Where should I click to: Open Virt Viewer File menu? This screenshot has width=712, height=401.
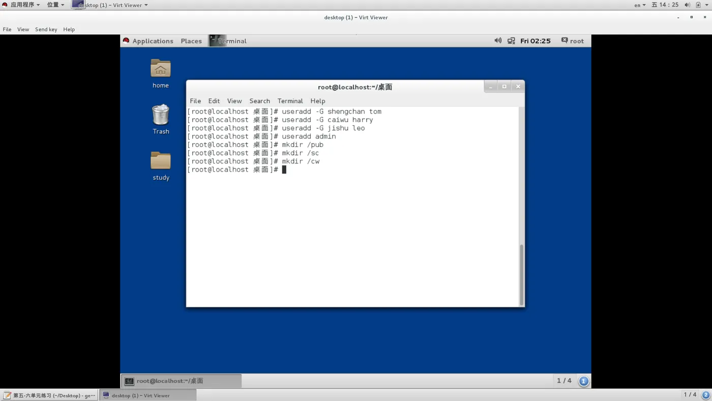tap(7, 30)
